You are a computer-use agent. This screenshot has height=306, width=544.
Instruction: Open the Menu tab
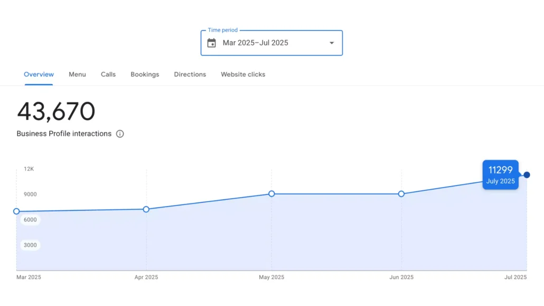(x=77, y=75)
